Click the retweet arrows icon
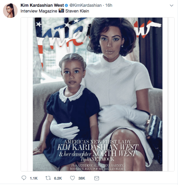 click(48, 178)
